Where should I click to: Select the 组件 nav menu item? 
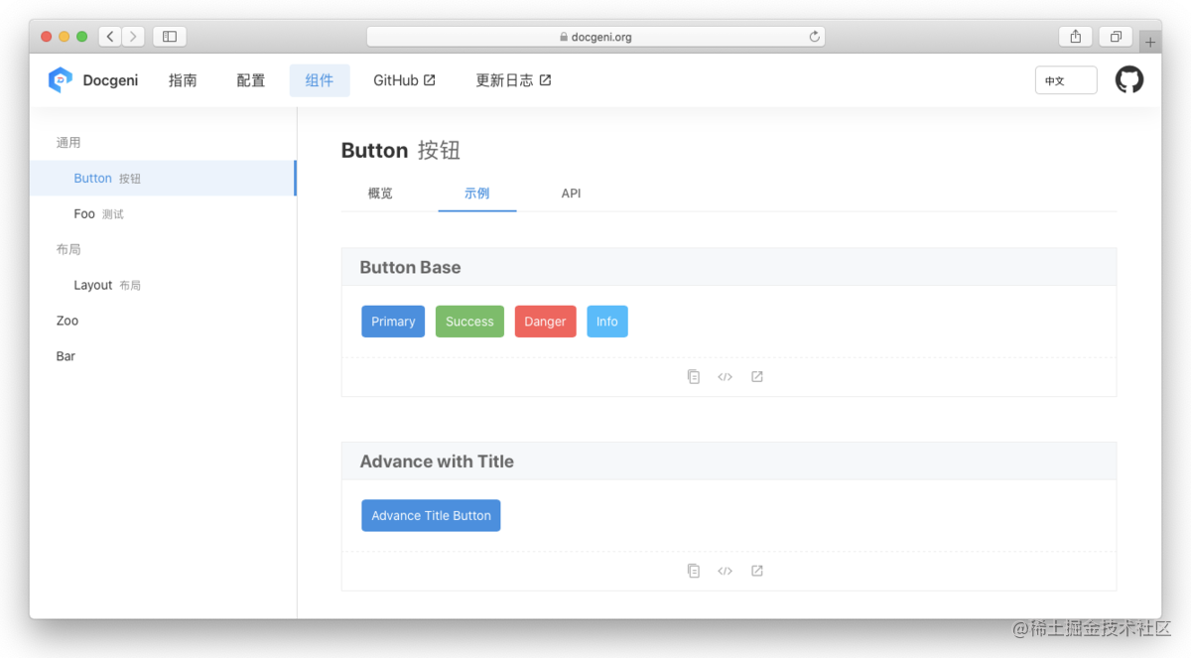pos(320,80)
